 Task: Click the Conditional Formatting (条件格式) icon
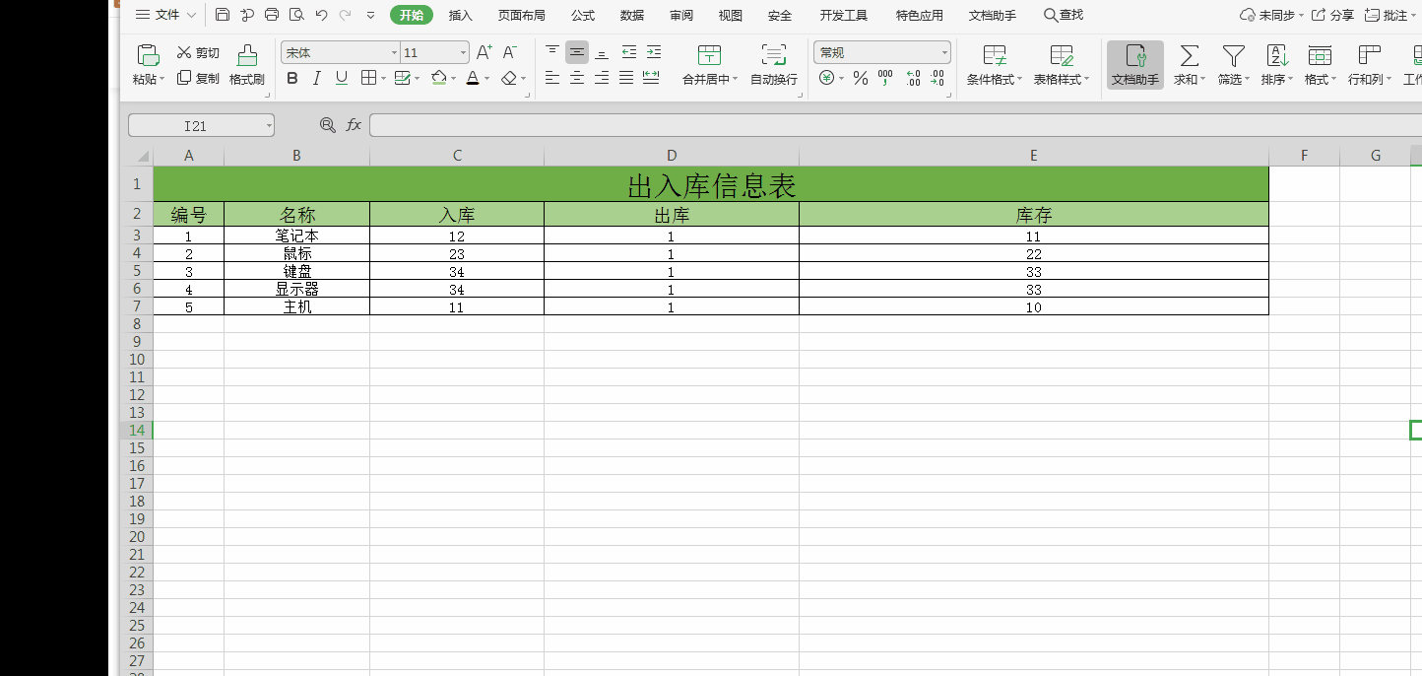point(995,55)
